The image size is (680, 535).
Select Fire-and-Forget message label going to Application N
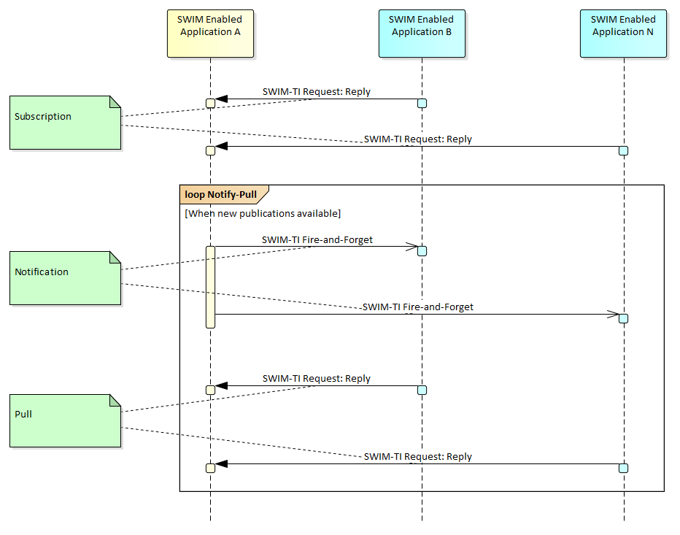(418, 307)
